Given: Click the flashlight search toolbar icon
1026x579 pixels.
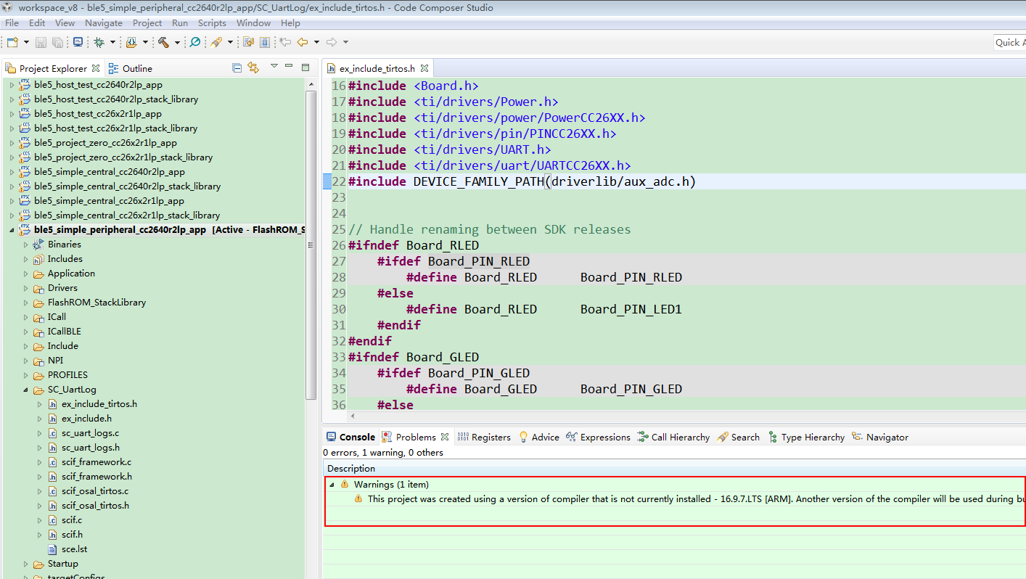Looking at the screenshot, I should click(x=216, y=42).
